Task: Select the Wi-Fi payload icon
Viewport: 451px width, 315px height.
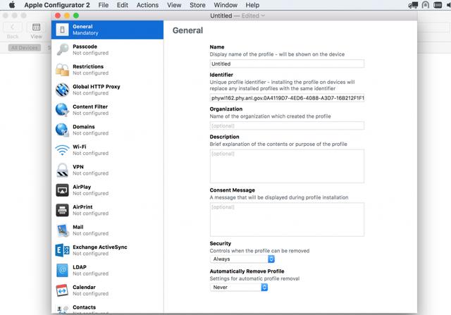Action: [63, 150]
